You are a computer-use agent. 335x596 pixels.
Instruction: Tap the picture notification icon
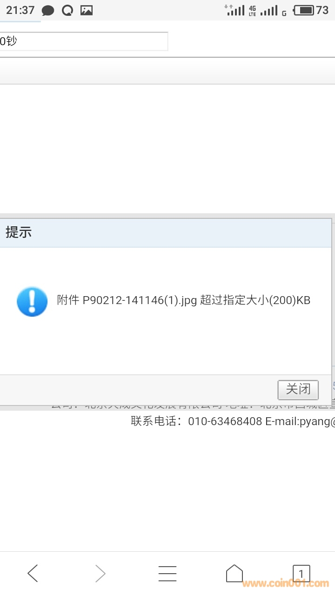[x=87, y=10]
